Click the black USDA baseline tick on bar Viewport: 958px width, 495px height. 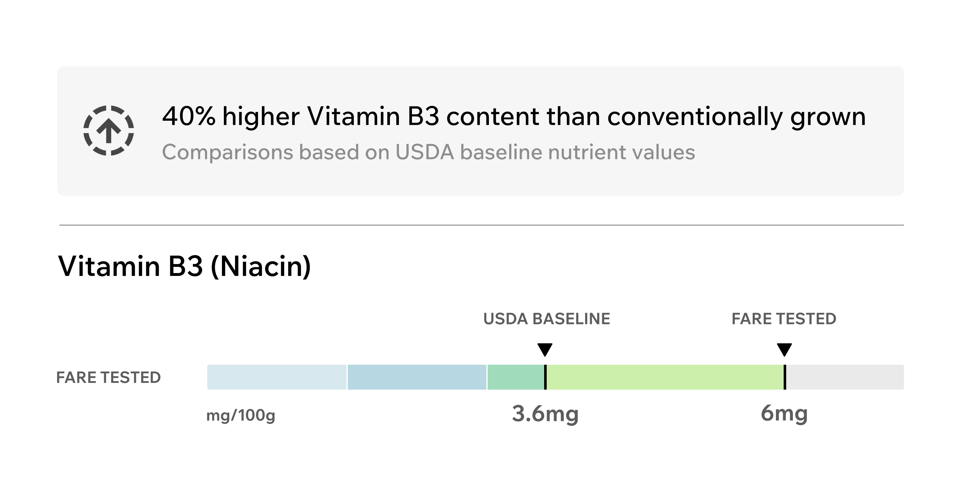(x=545, y=377)
